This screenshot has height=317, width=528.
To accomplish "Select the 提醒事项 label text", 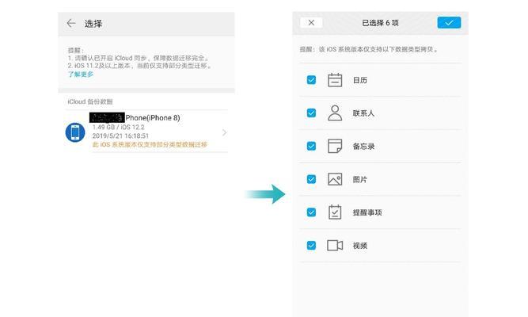I will click(367, 212).
